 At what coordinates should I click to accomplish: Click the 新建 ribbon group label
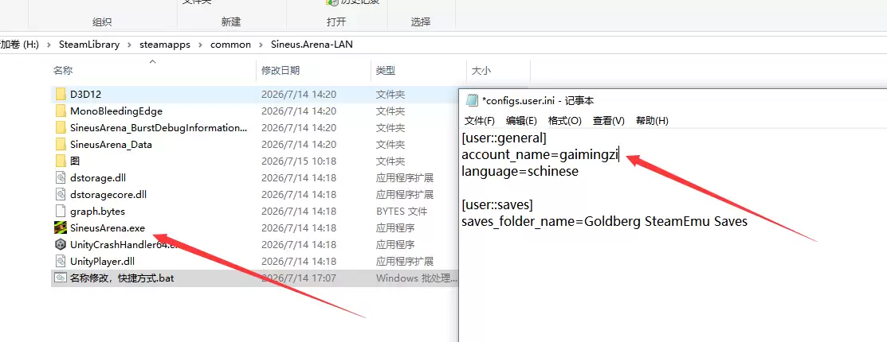coord(231,22)
